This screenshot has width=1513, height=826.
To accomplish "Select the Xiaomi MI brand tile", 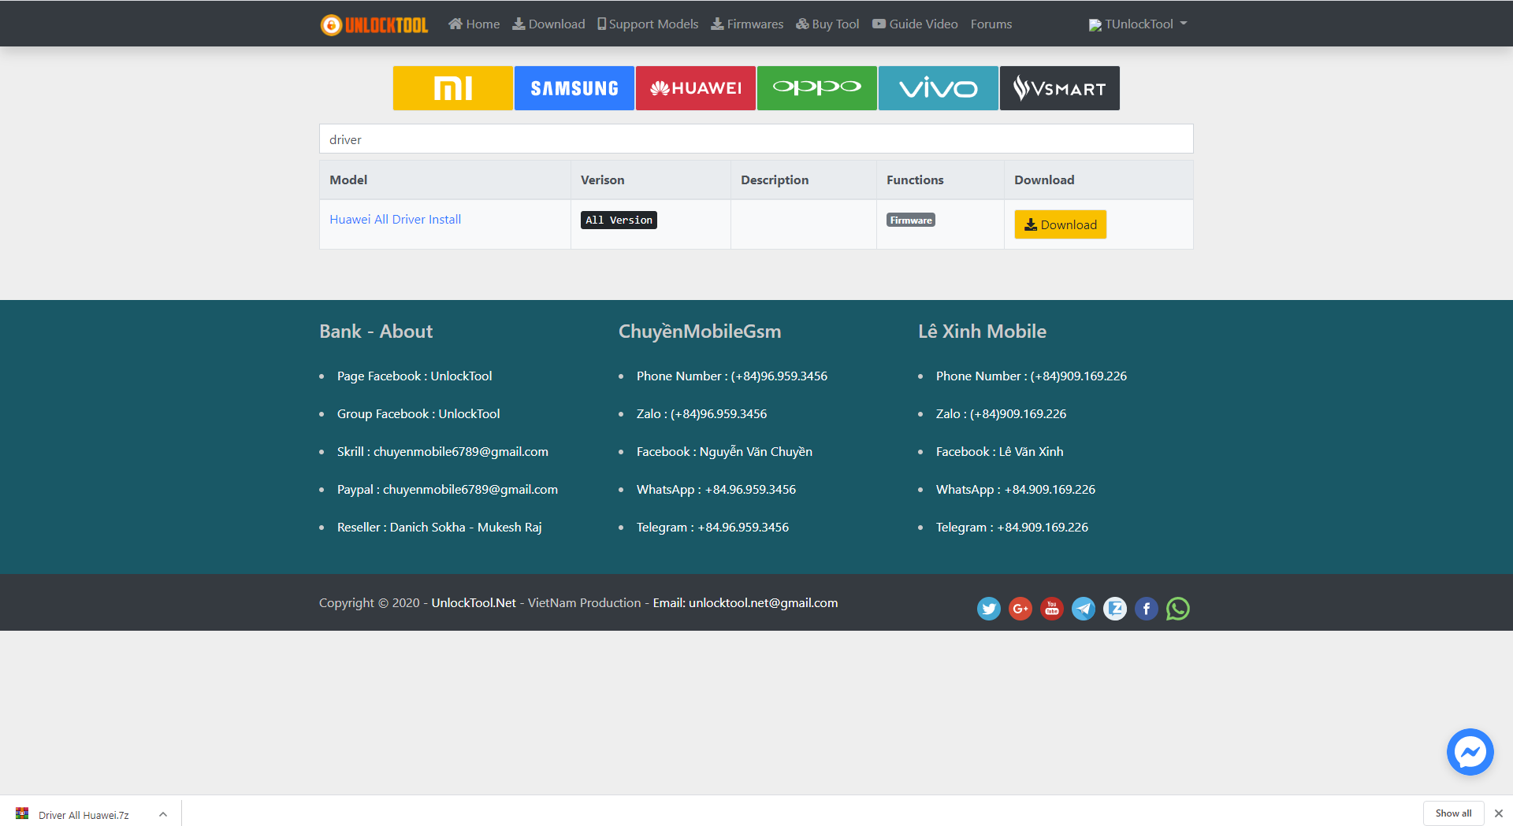I will (453, 88).
